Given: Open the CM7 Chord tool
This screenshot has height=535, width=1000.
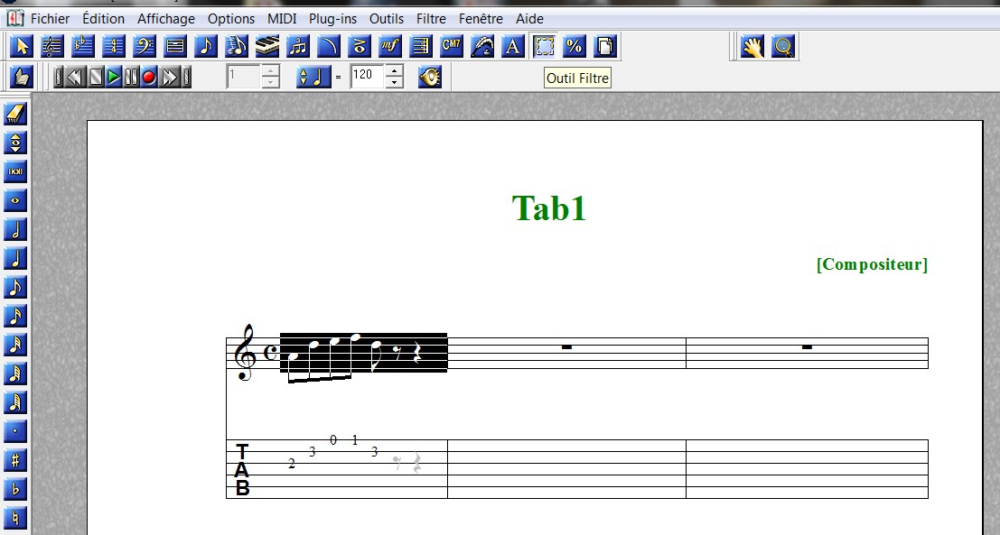Looking at the screenshot, I should point(452,46).
